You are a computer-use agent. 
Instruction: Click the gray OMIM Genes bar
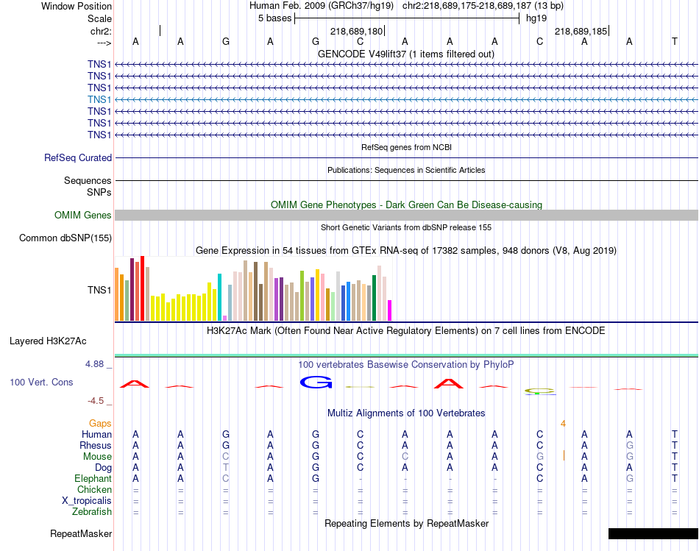406,216
